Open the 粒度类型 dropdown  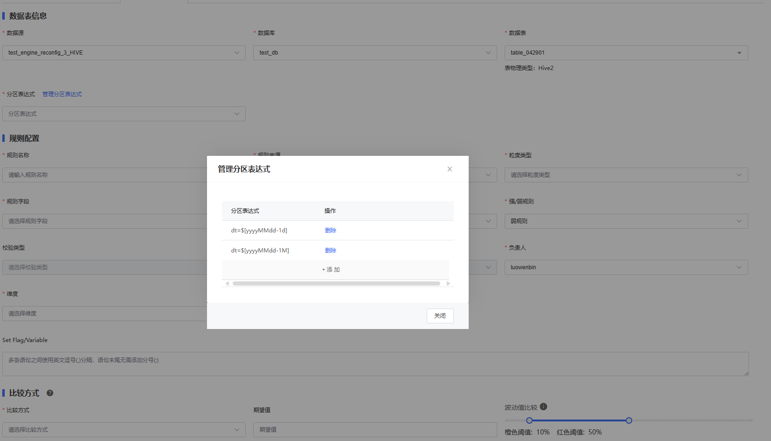click(x=626, y=175)
